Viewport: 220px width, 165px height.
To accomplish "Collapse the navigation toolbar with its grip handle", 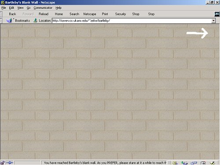I will pos(1,14).
